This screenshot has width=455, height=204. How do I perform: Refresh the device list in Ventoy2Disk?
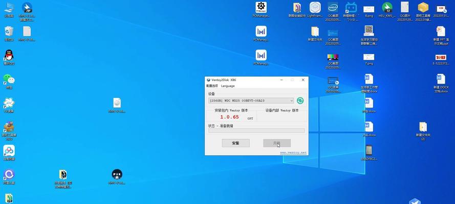point(300,100)
